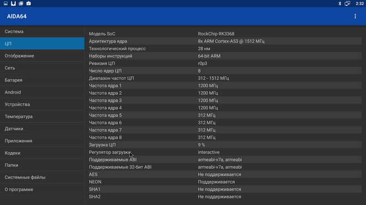Select the Наборы инструкций row
366x205 pixels.
[x=225, y=56]
